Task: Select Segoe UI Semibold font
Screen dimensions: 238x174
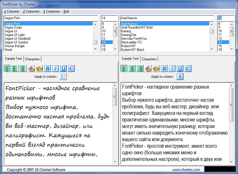Action: pos(48,39)
